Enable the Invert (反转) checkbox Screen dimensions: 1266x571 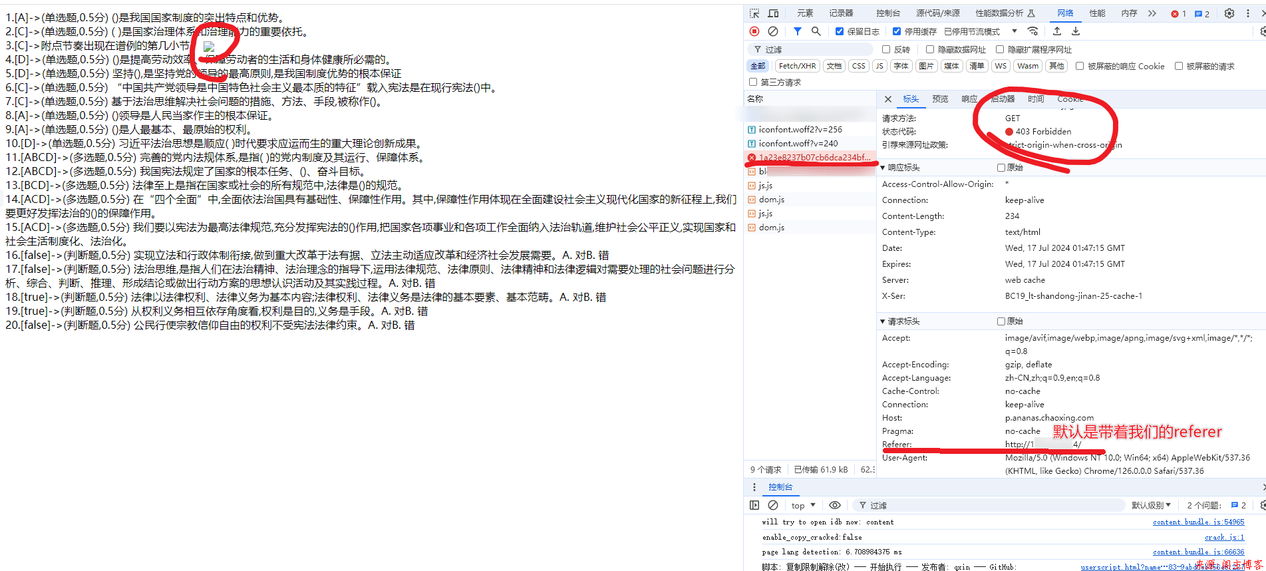[x=886, y=49]
